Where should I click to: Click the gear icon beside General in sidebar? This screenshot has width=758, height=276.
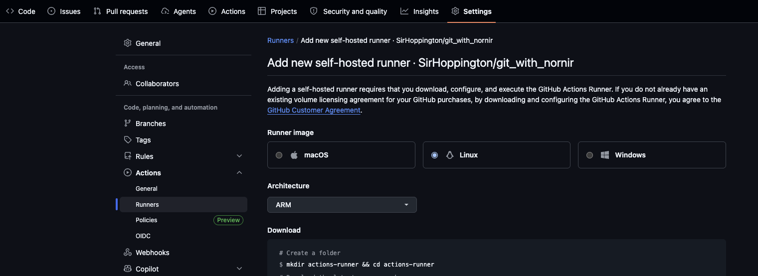click(128, 43)
